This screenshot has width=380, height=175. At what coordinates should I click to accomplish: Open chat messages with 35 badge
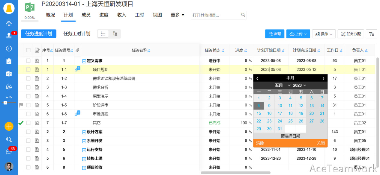coord(9,151)
